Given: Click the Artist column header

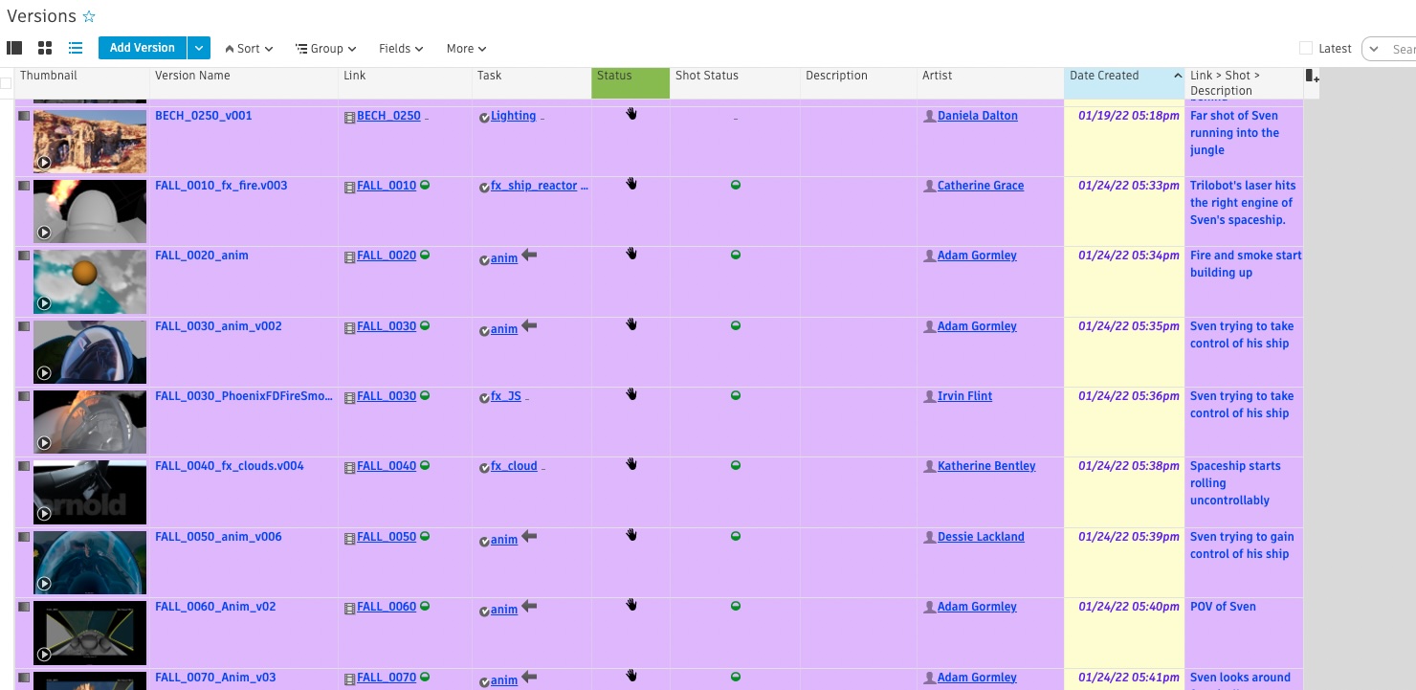Looking at the screenshot, I should (990, 83).
